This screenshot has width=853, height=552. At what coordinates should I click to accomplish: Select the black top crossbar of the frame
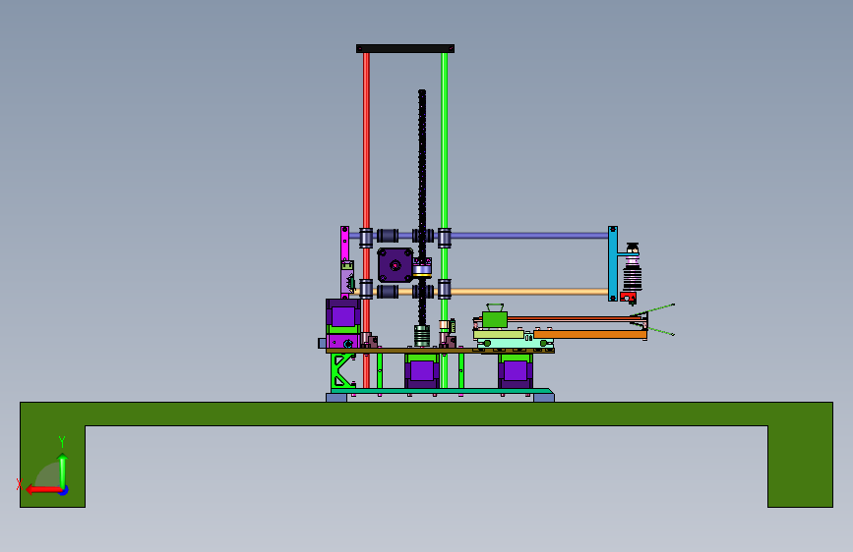tap(405, 48)
